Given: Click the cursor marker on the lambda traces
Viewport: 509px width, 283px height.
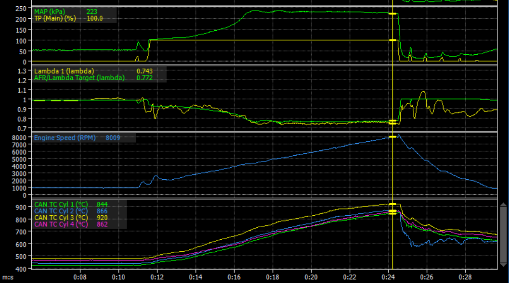Looking at the screenshot, I should [x=393, y=122].
